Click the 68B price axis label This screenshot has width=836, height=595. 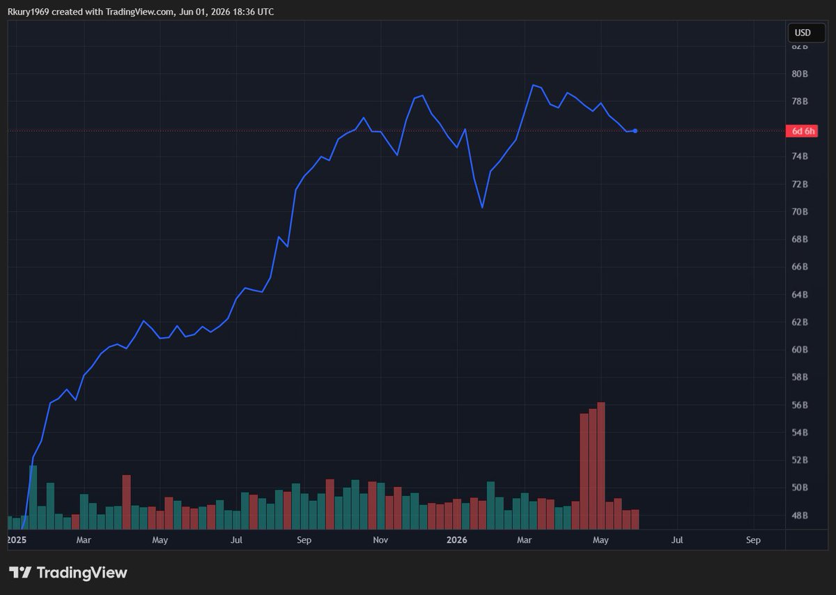[800, 239]
